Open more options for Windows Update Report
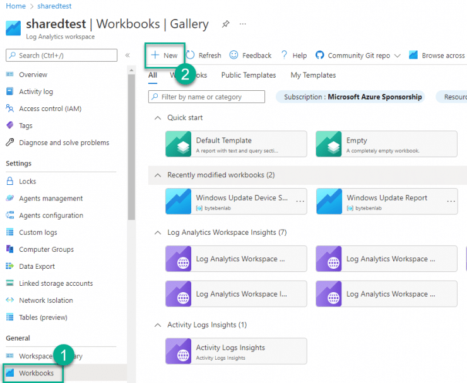 (x=451, y=202)
